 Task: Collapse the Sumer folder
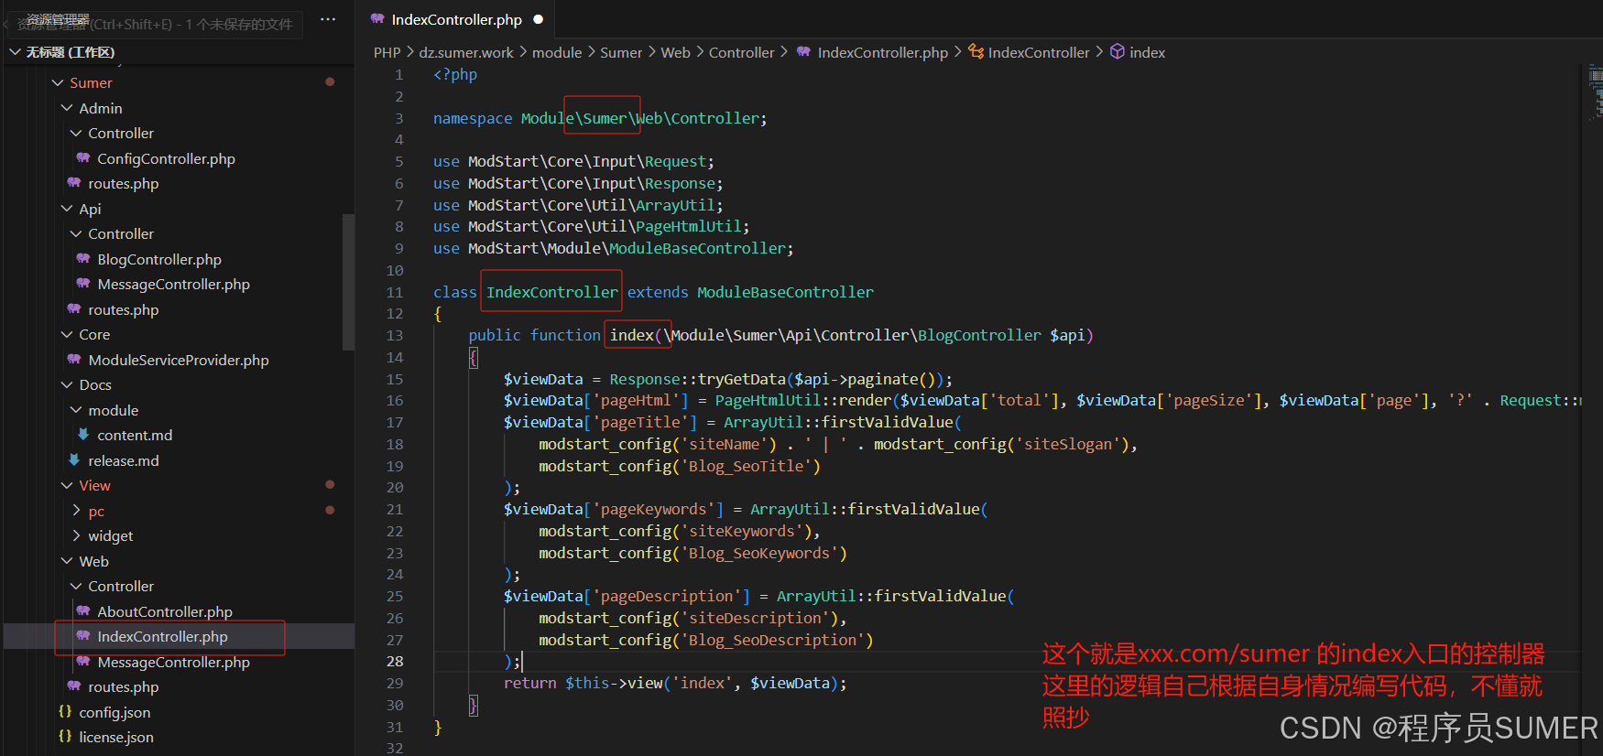(x=58, y=82)
